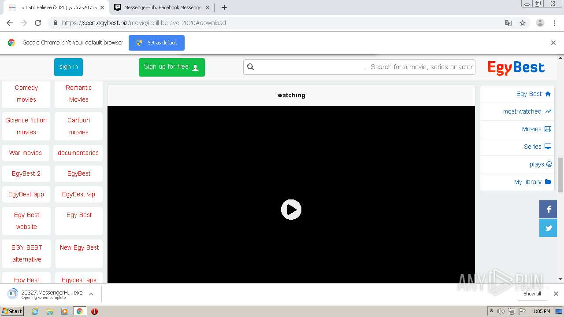564x317 pixels.
Task: Reload the page
Action: [38, 23]
